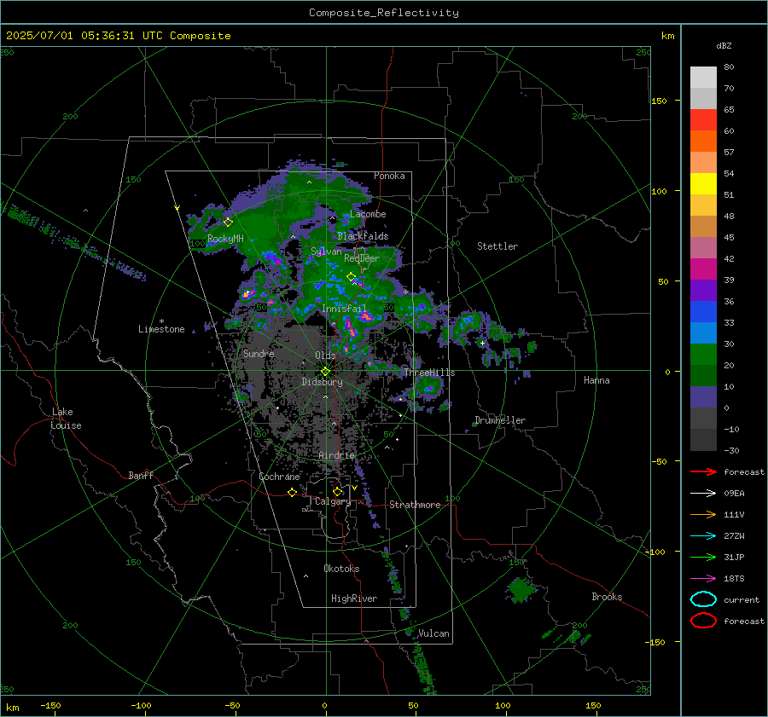The image size is (768, 717).
Task: Select the orange 57-60 dBZ swatch
Action: tap(703, 142)
